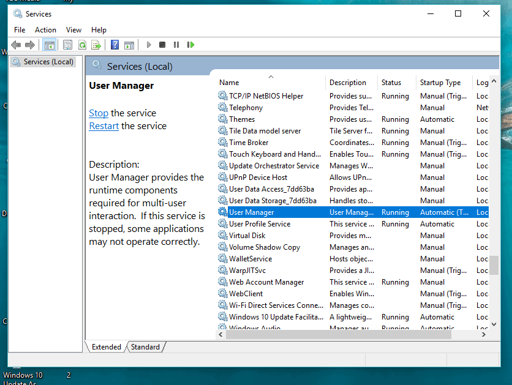Viewport: 512px width, 385px height.
Task: Click the vertical scrollbar up arrow
Action: tap(494, 81)
